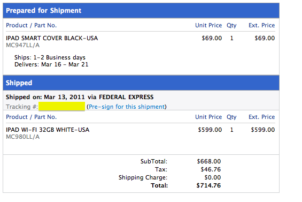Click the $668.00 subtotal value
302x202 pixels.
(209, 161)
